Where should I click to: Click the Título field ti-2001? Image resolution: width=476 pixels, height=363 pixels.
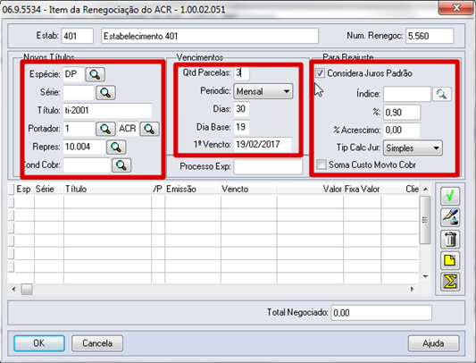click(107, 110)
